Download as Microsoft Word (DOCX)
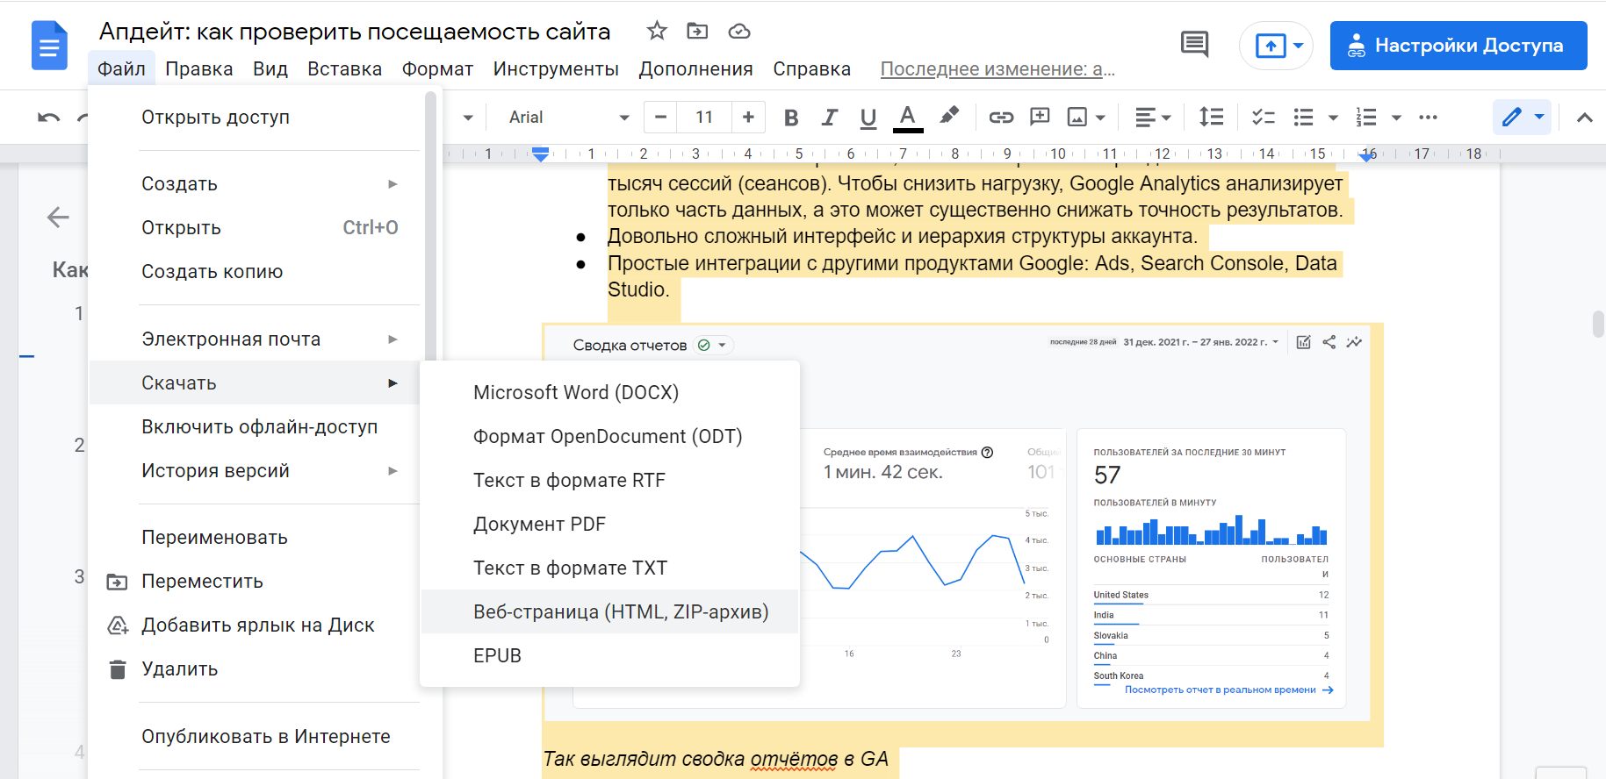 coord(609,392)
